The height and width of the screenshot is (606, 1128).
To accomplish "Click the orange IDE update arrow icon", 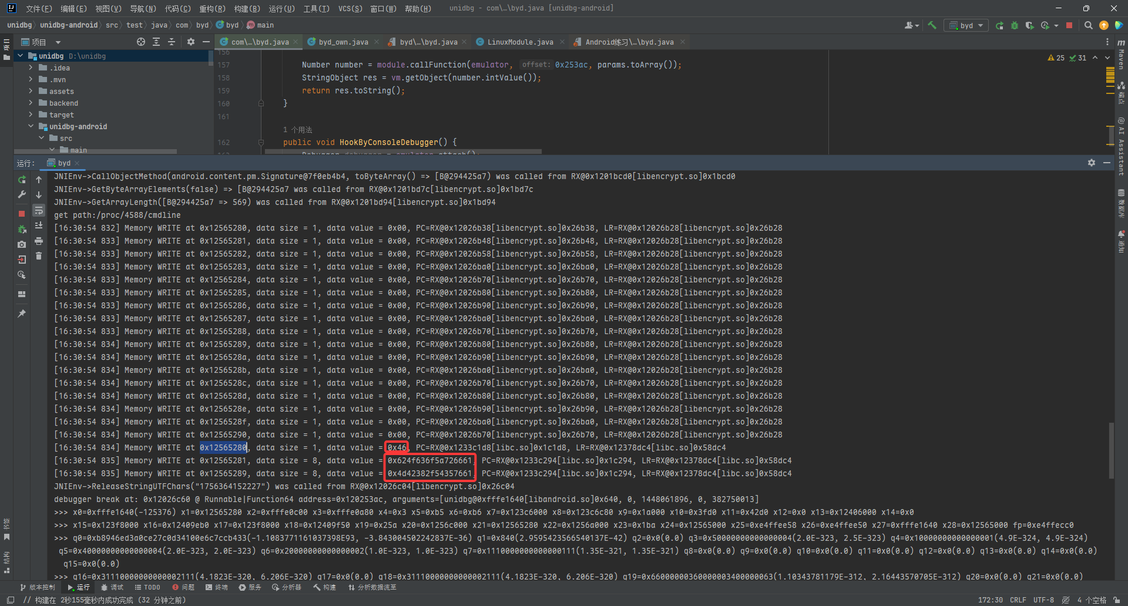I will coord(1104,25).
